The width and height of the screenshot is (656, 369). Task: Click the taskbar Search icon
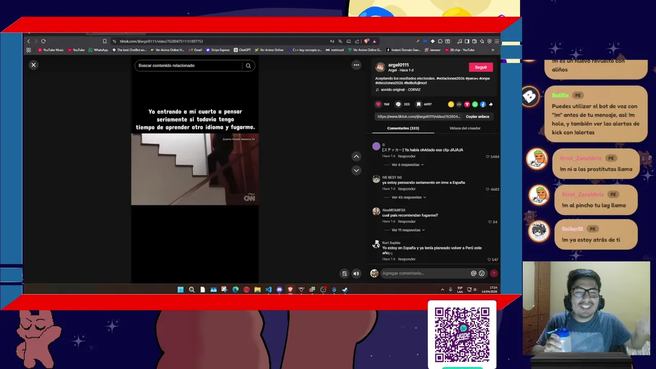pos(192,290)
